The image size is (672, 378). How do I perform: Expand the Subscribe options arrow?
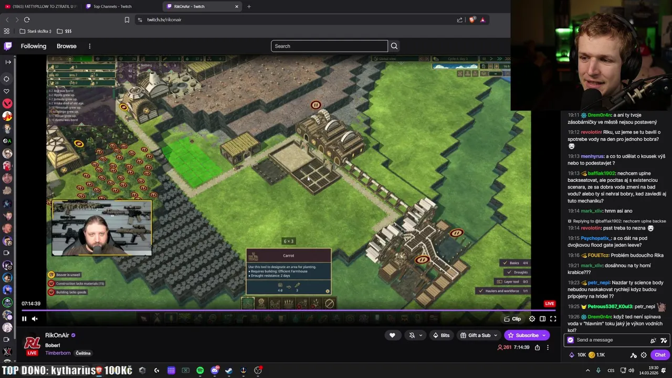544,335
